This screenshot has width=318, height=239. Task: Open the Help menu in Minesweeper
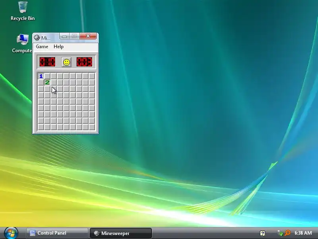coord(58,47)
